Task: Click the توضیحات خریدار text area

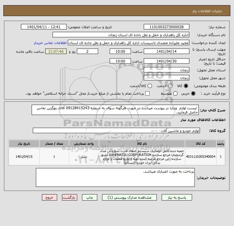Action: [x=115, y=177]
